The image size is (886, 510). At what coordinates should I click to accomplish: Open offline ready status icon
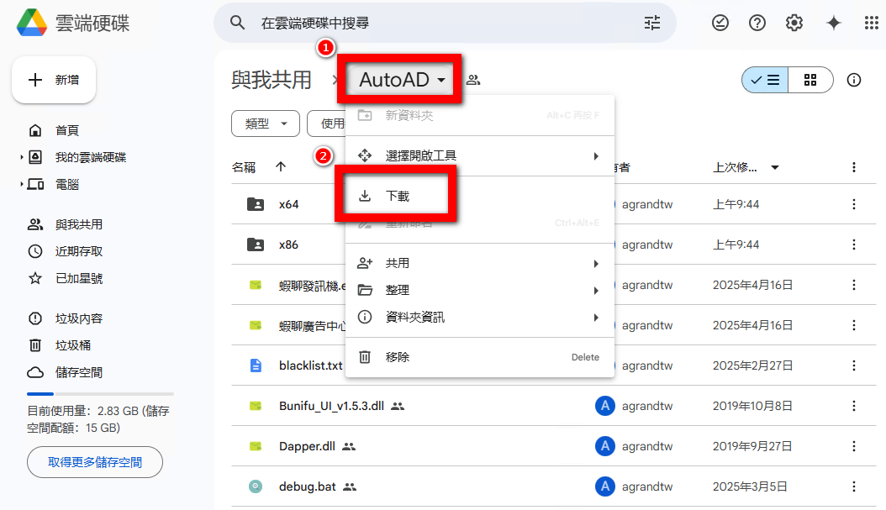click(x=720, y=23)
